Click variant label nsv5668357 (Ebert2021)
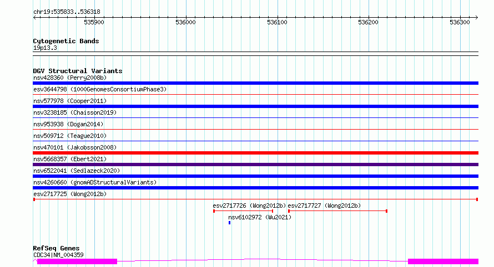494x267 pixels. pyautogui.click(x=70, y=159)
